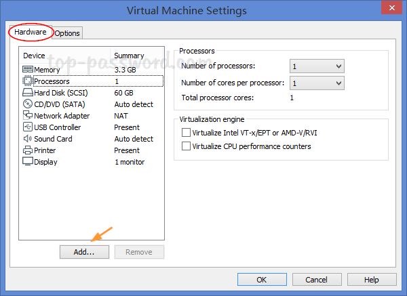Click the Printer device icon
Screen dimensions: 407x296
click(x=28, y=150)
